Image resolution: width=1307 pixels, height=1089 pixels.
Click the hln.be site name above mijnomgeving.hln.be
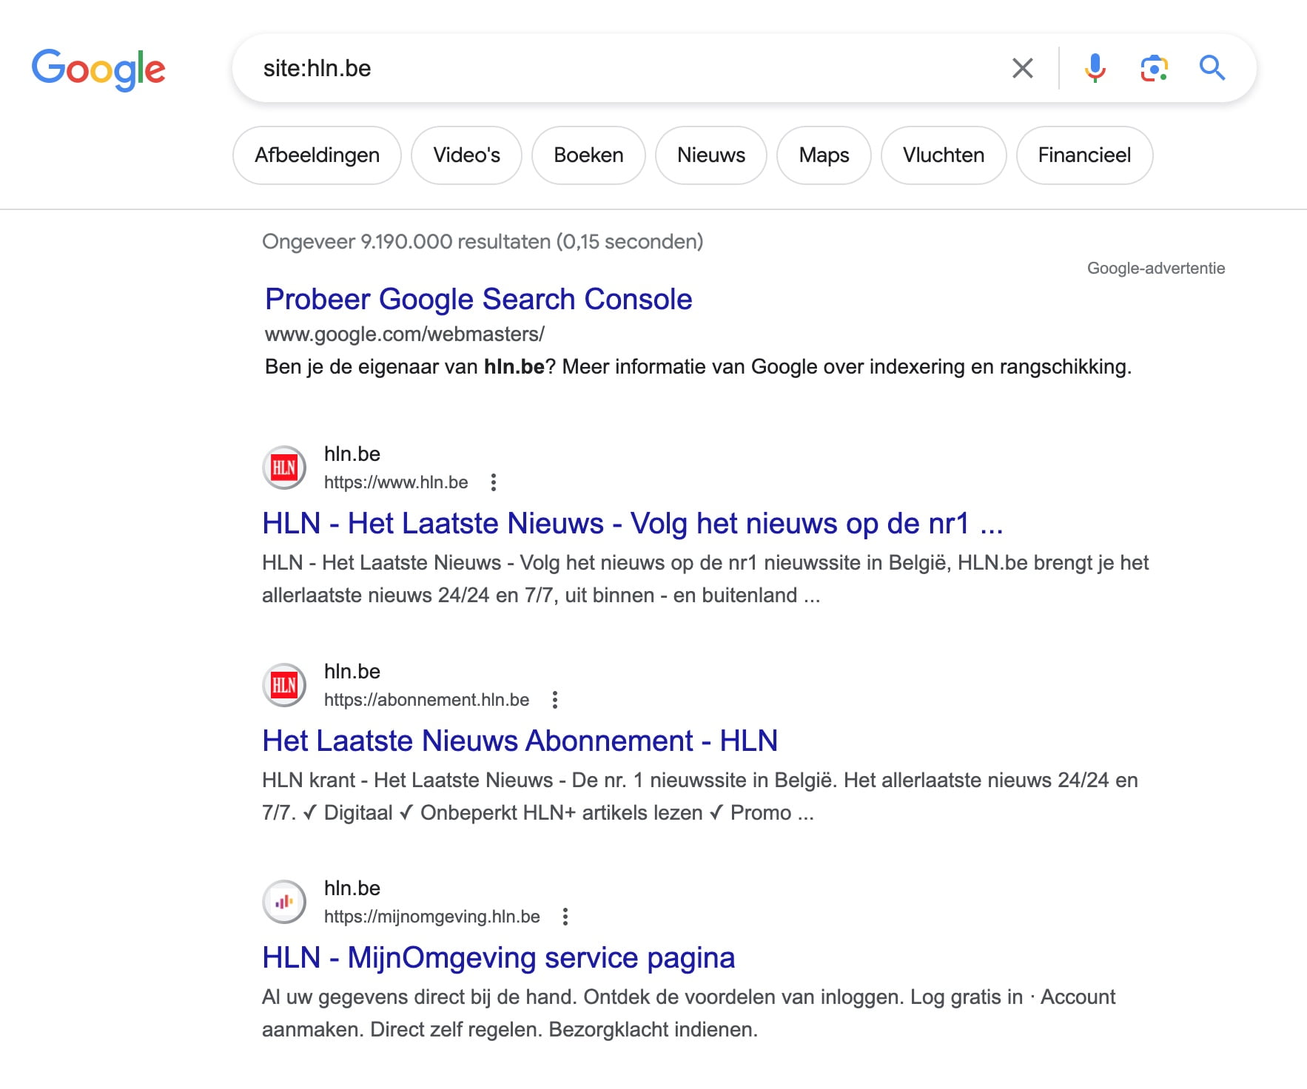[352, 888]
